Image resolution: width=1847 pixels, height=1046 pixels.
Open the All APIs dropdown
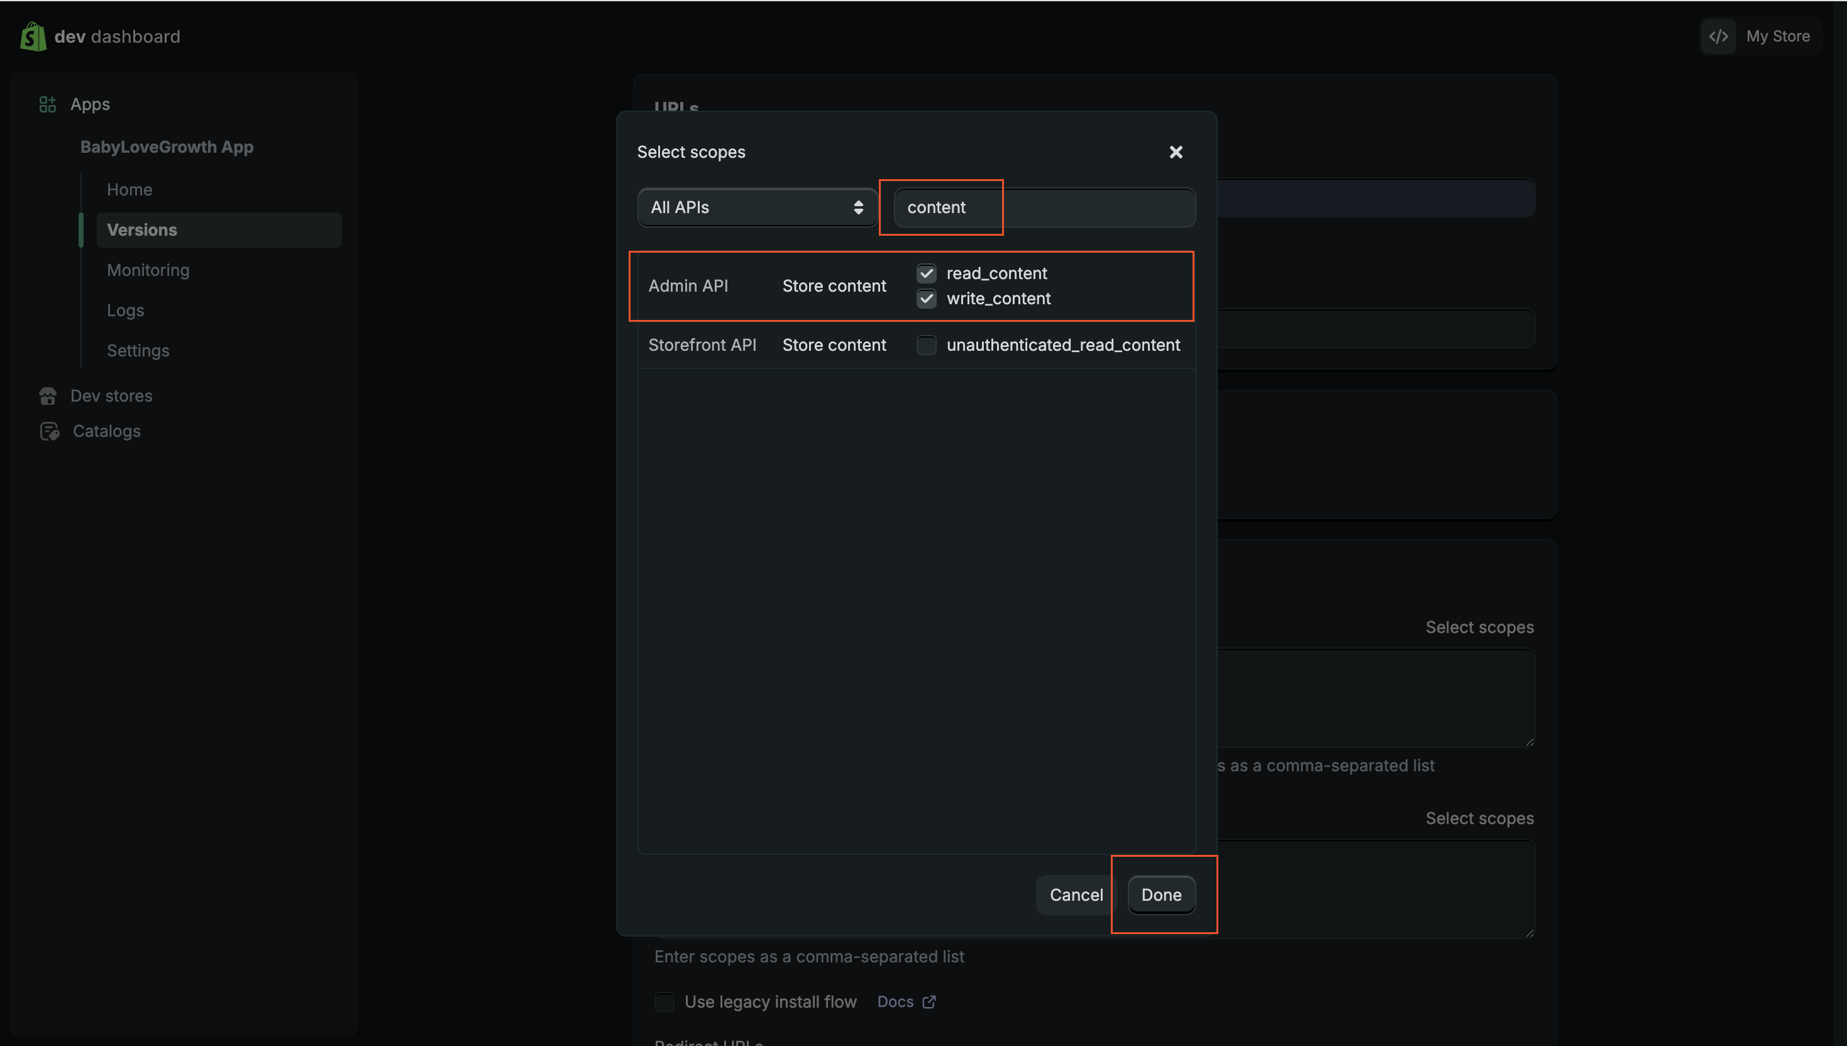(756, 207)
